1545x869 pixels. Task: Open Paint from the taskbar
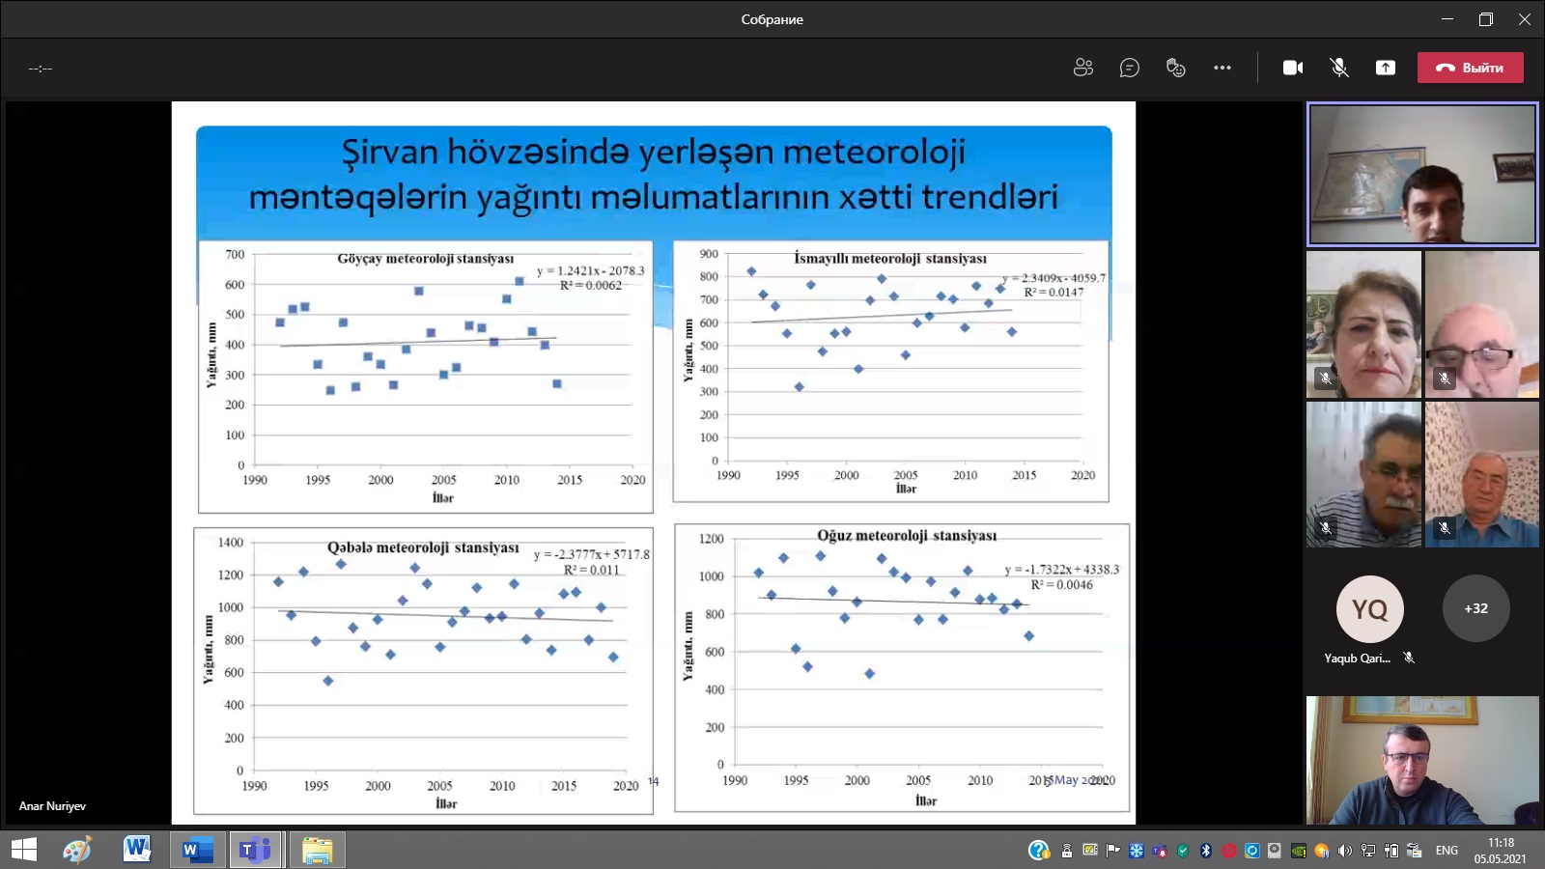pos(77,850)
